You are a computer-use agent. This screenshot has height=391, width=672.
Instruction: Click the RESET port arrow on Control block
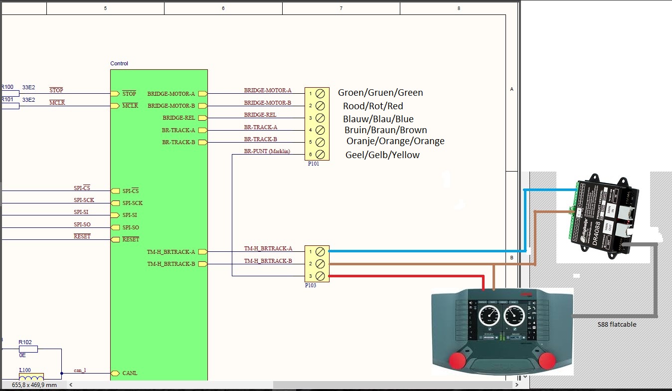115,239
